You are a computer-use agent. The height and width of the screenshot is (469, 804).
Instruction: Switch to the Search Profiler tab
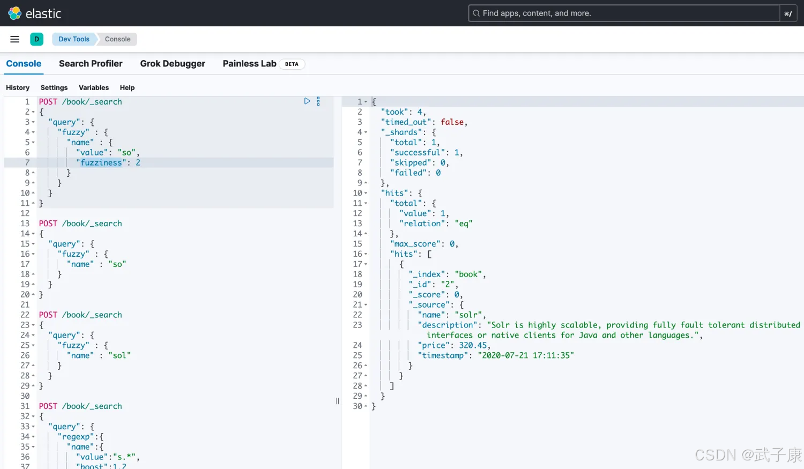91,64
